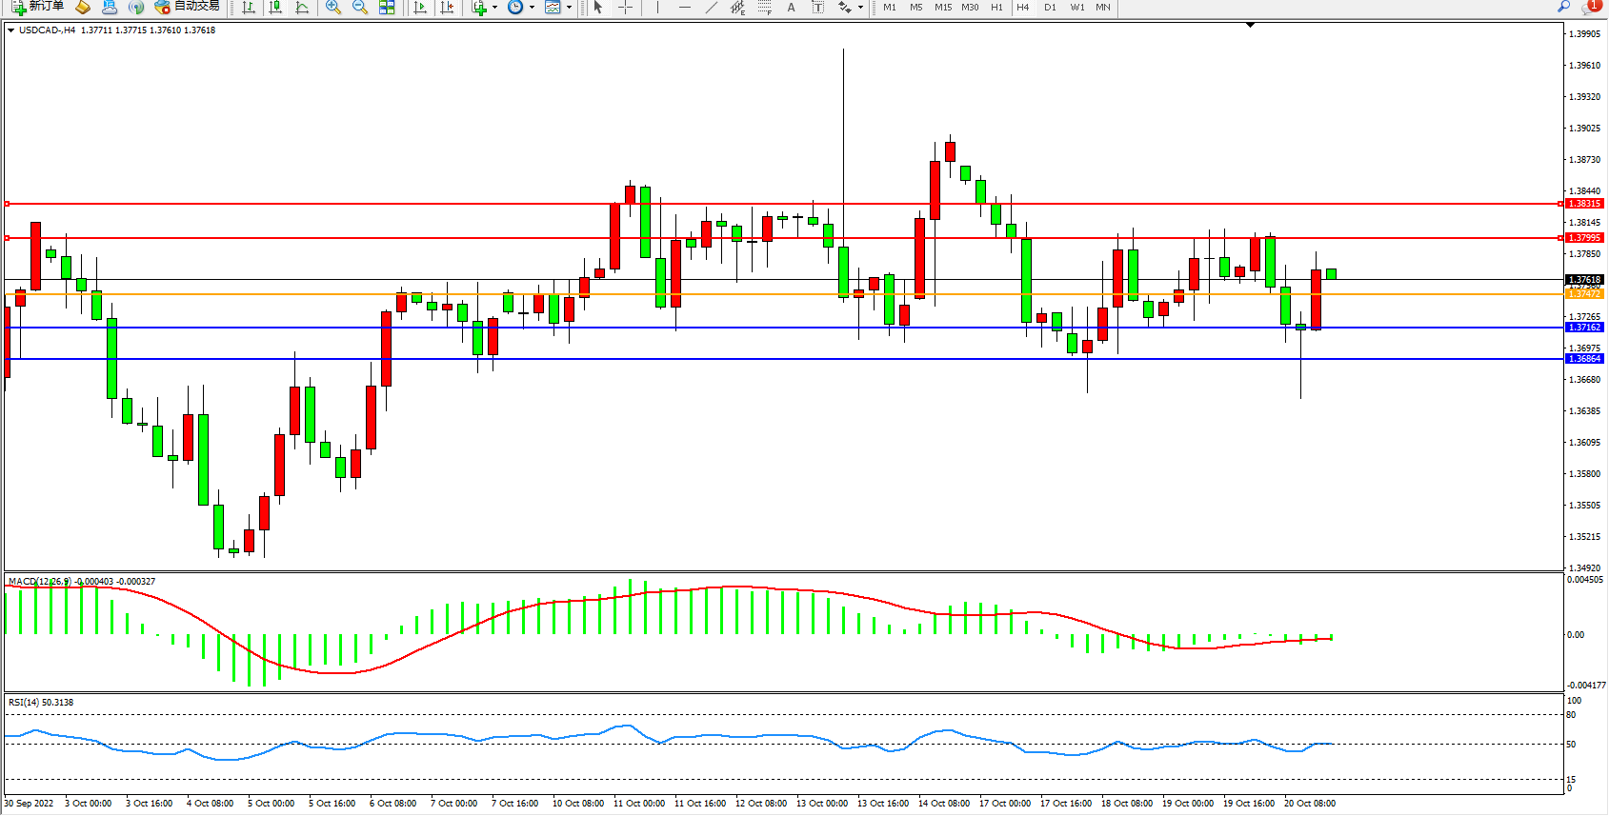Select the trendline drawing tool
Screen dimensions: 1609x816
(x=711, y=8)
